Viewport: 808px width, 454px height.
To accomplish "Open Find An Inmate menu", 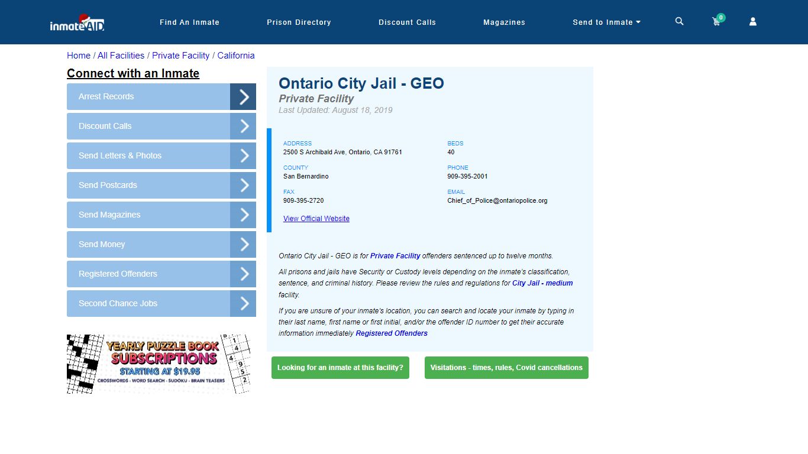I will point(189,22).
